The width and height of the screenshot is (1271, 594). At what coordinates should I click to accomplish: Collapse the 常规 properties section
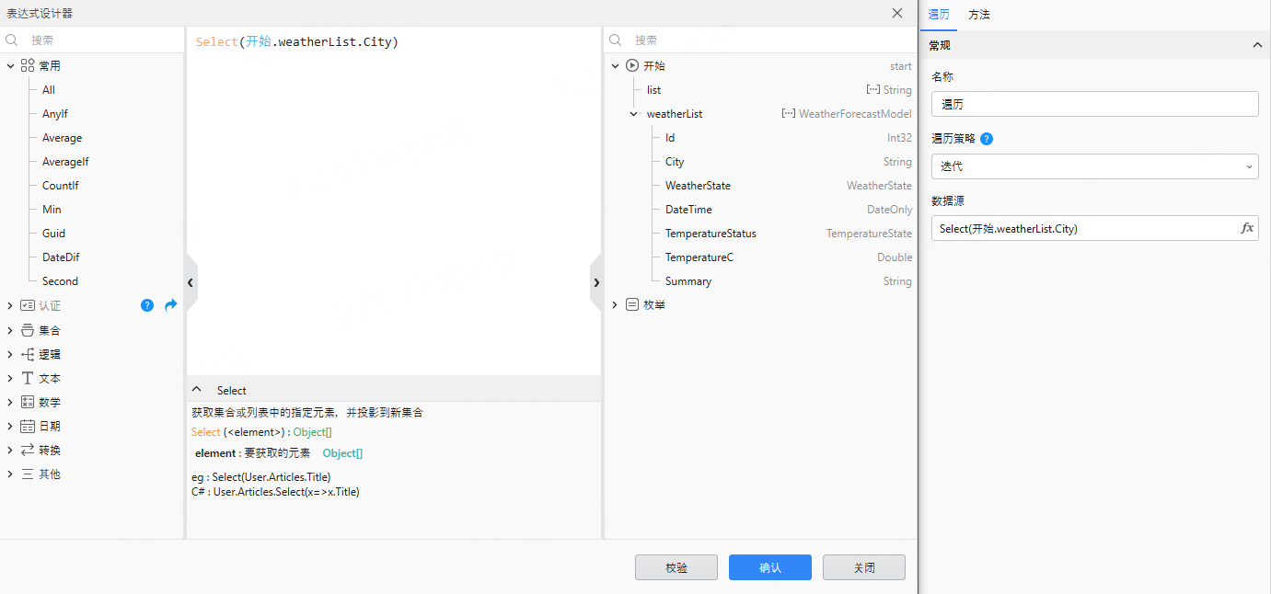click(x=1257, y=45)
